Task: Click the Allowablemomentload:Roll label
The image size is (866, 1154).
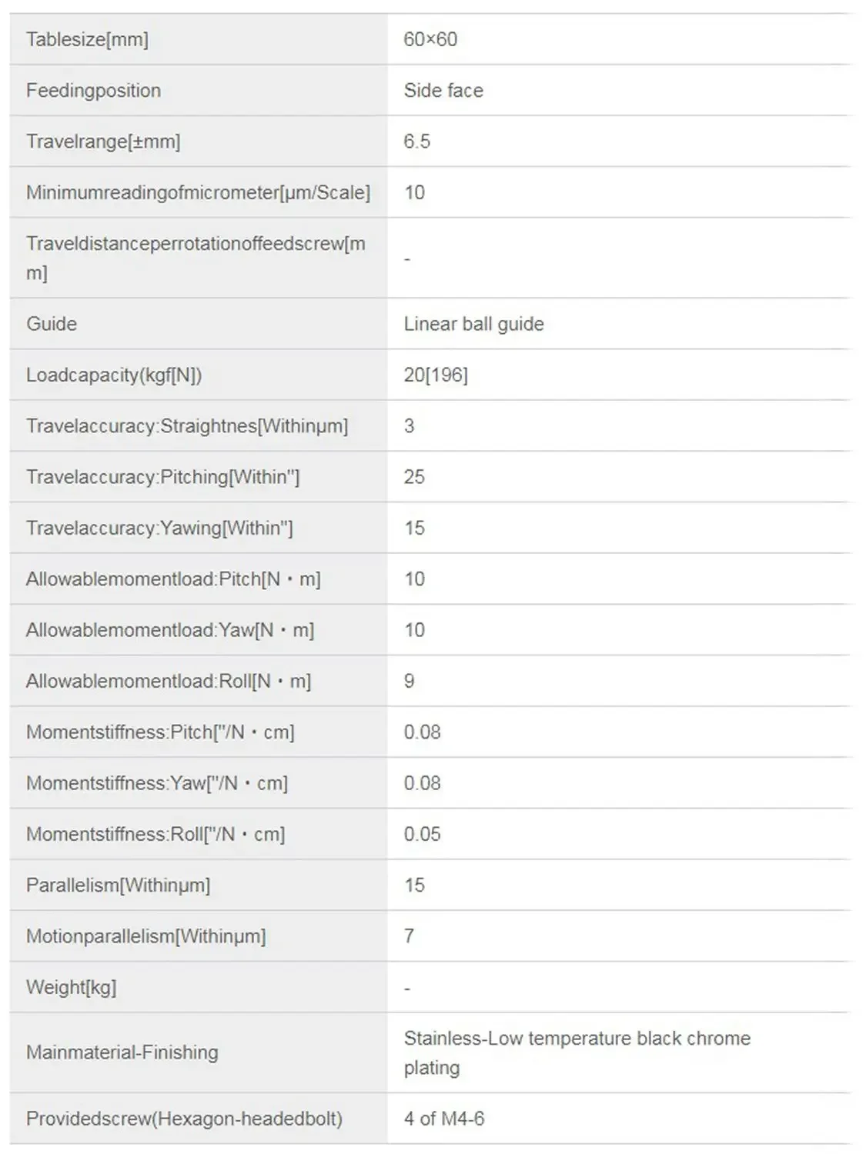Action: click(169, 682)
